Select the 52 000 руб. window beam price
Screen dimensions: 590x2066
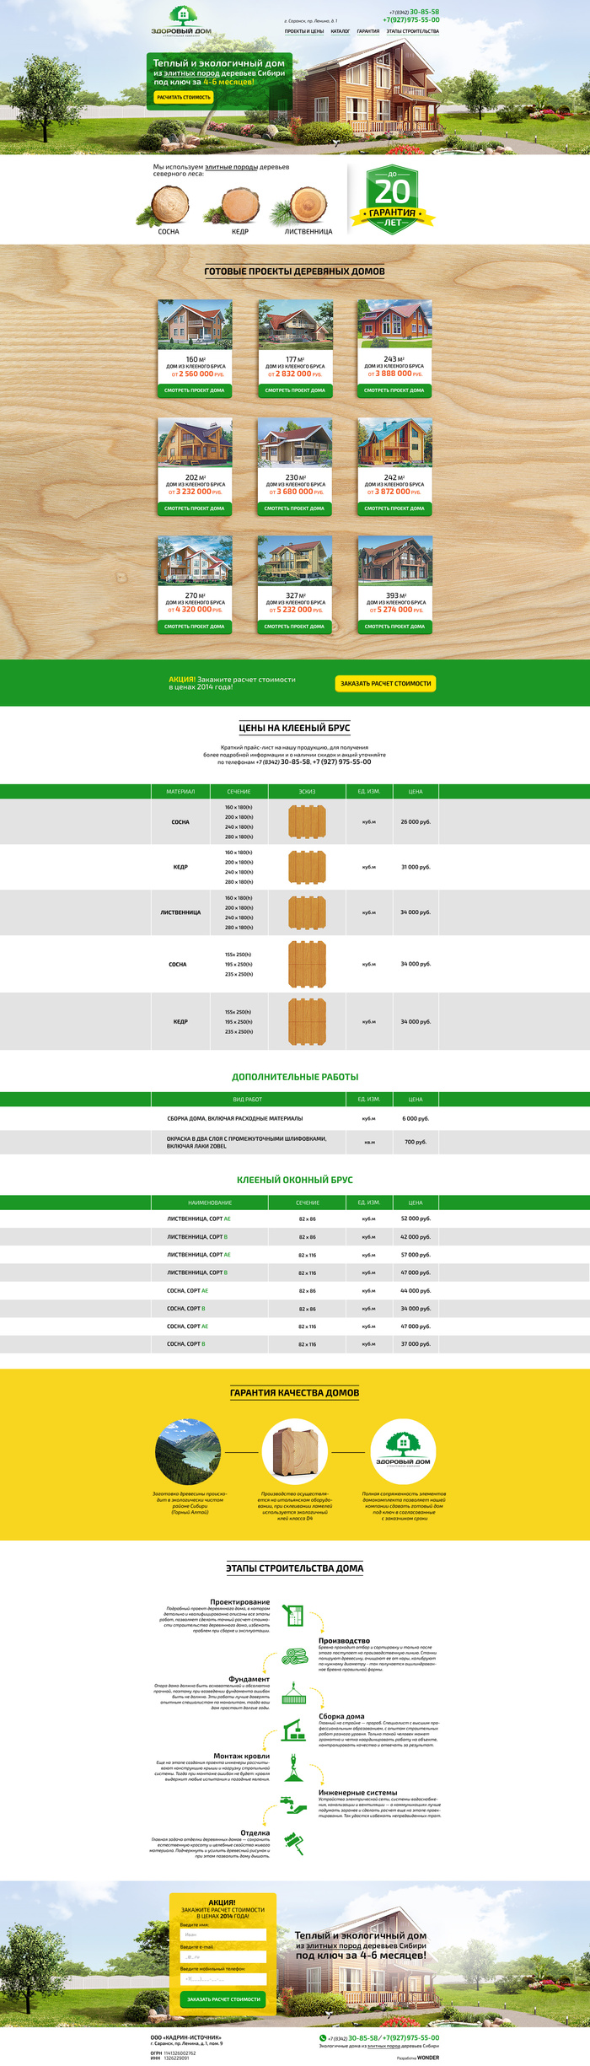click(416, 1219)
